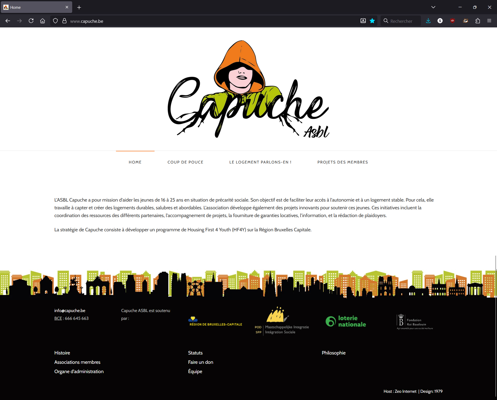
Task: Open the downloads arrow panel
Action: [428, 21]
